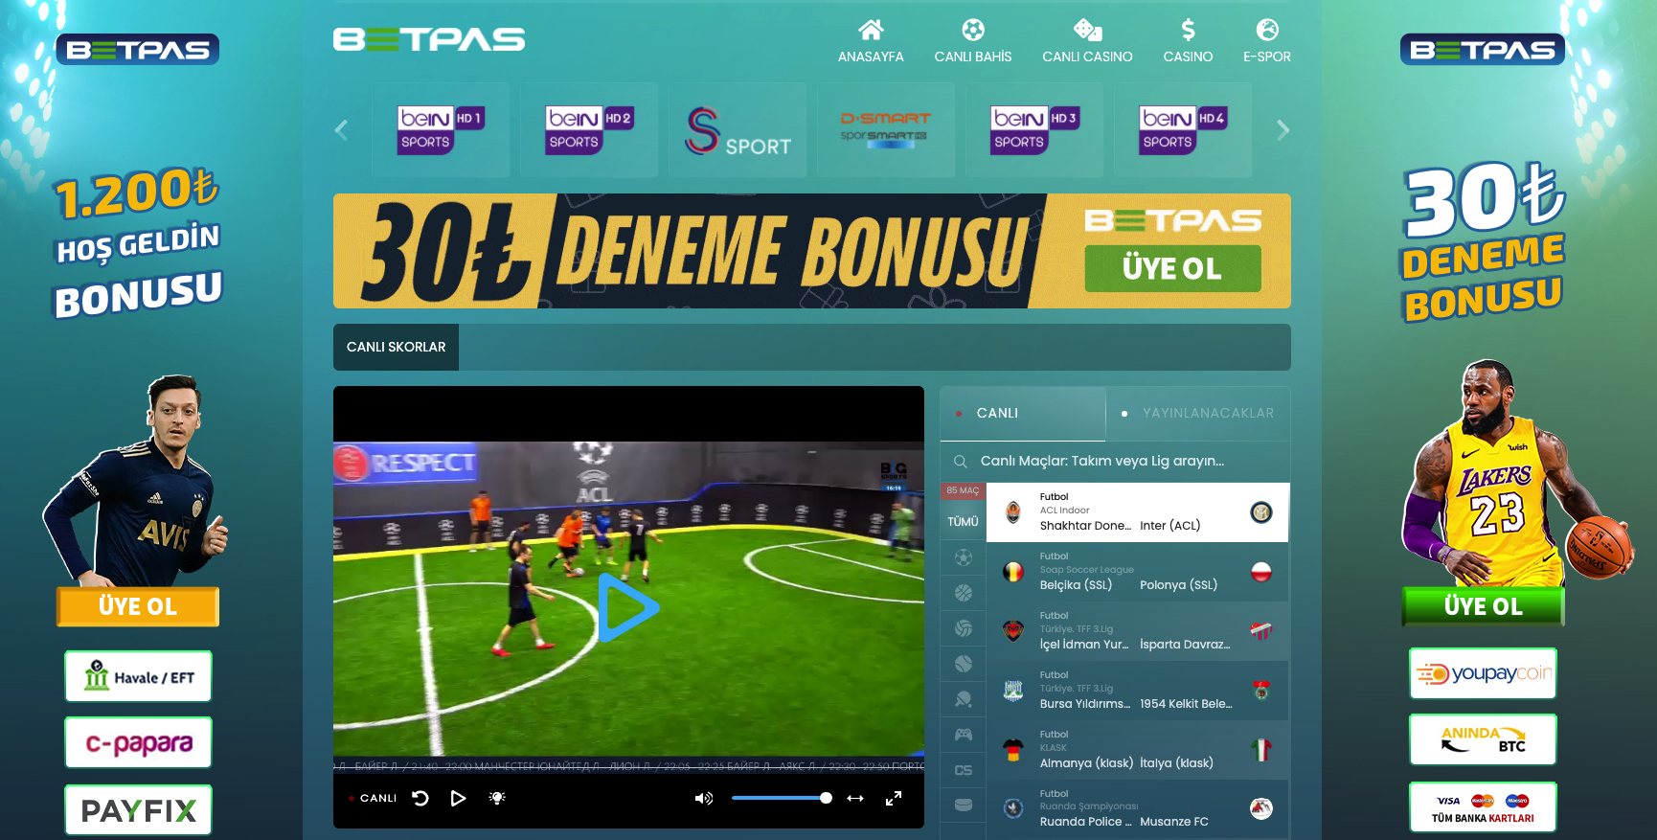Viewport: 1657px width, 840px height.
Task: Click the Betpas logo in header
Action: [429, 39]
